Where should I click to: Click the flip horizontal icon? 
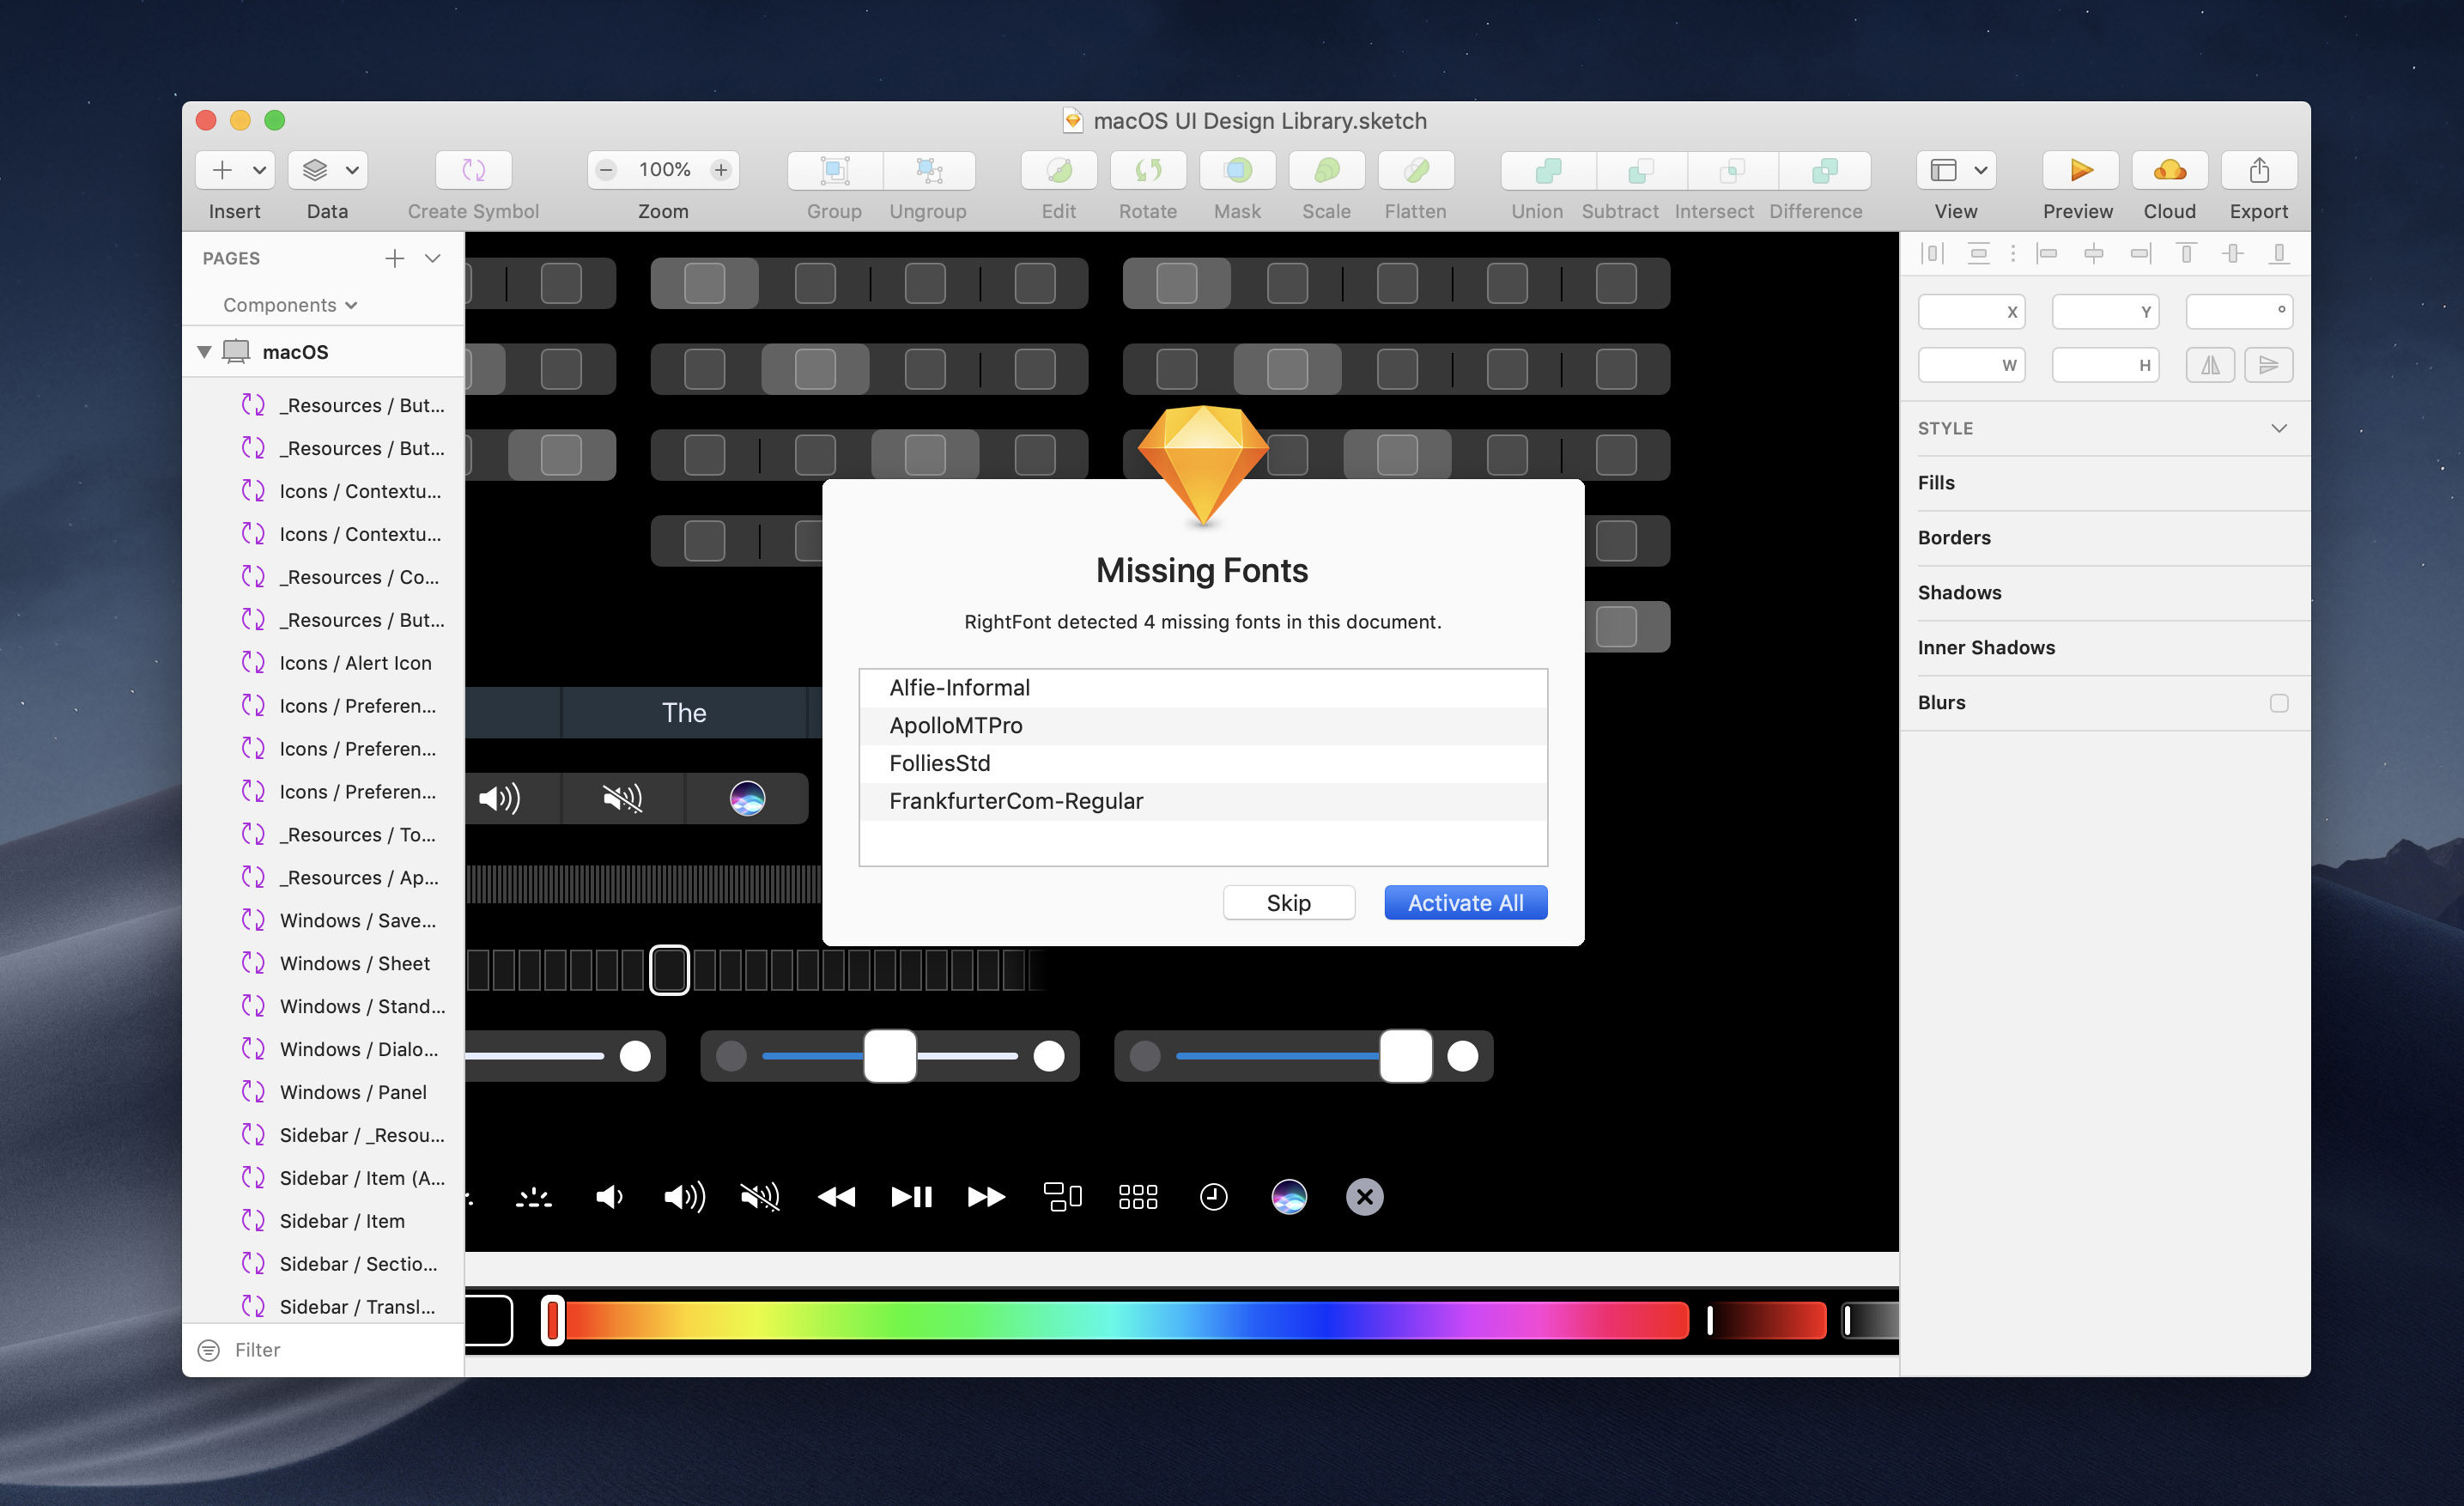pos(2209,365)
